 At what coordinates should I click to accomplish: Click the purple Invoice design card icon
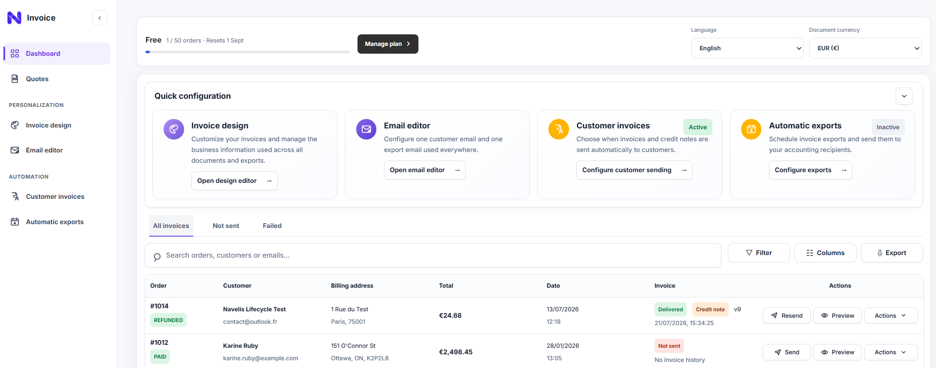pos(174,129)
